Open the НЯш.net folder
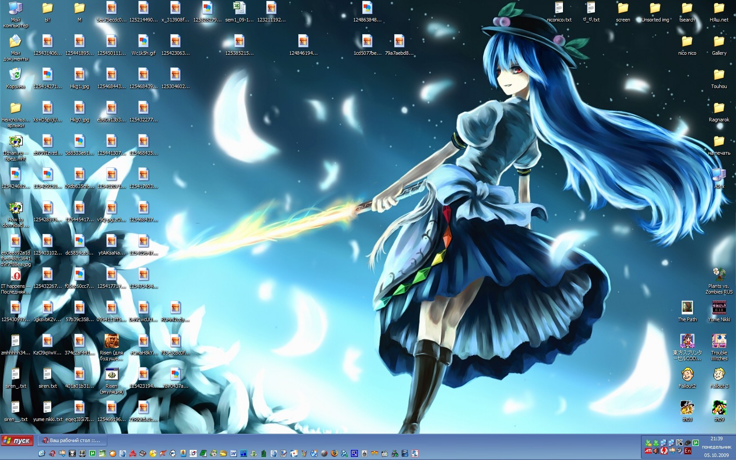736x460 pixels. tap(719, 11)
